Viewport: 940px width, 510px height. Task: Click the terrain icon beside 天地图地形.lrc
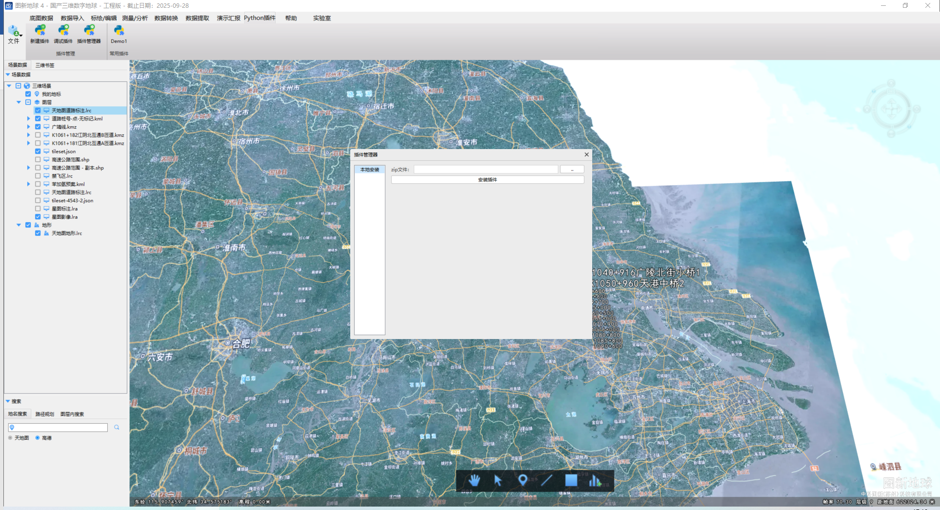pyautogui.click(x=46, y=233)
